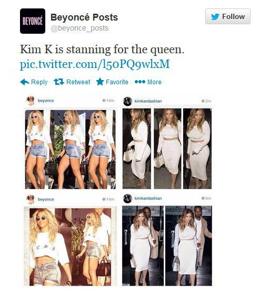Viewport: 269px width, 293px height.
Task: Click the Beyoncé Posts profile avatar
Action: [33, 21]
